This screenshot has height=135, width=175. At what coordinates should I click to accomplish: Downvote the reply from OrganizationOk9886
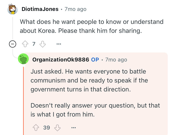[57, 128]
